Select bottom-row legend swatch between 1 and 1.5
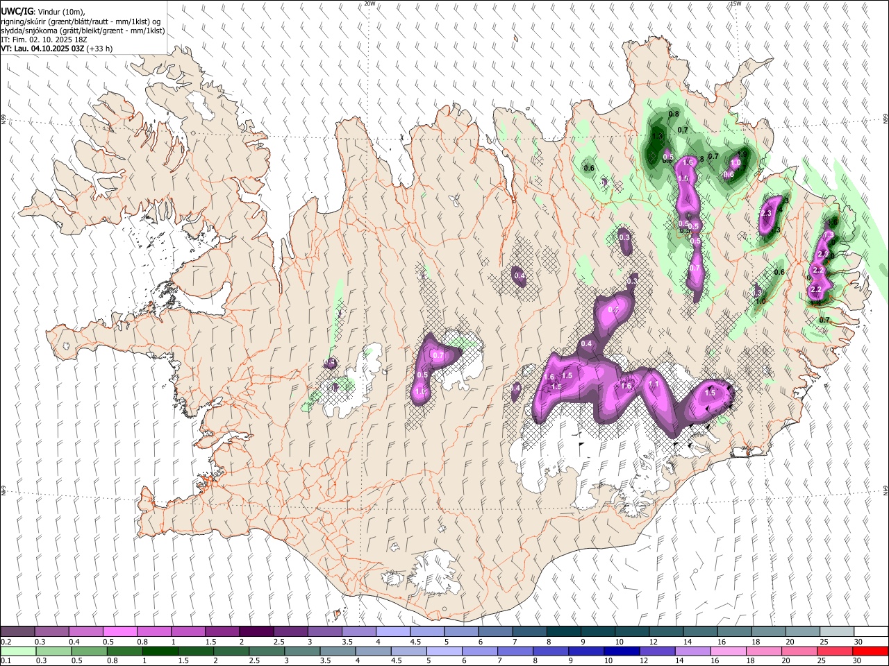 160,651
